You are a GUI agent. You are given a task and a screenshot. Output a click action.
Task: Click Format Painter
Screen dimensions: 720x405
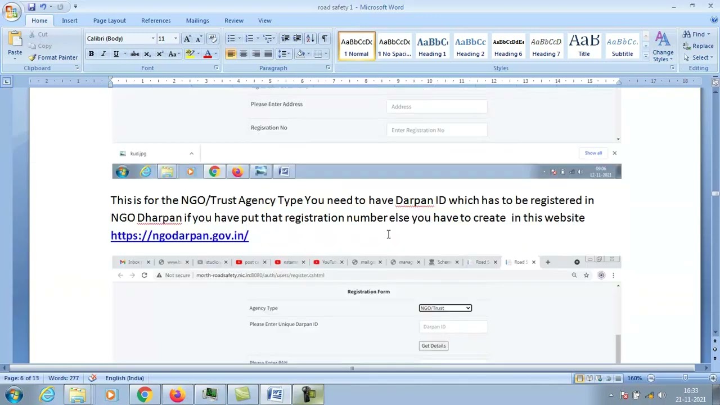(53, 57)
